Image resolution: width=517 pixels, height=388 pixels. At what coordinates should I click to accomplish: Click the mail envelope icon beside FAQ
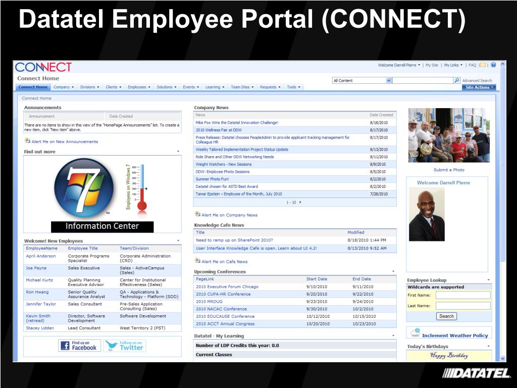coord(483,65)
